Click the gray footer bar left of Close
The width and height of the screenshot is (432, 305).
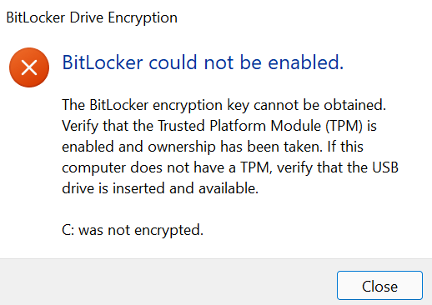tap(167, 282)
